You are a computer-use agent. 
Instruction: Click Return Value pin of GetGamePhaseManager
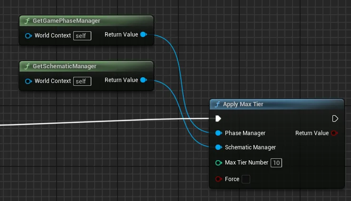144,35
